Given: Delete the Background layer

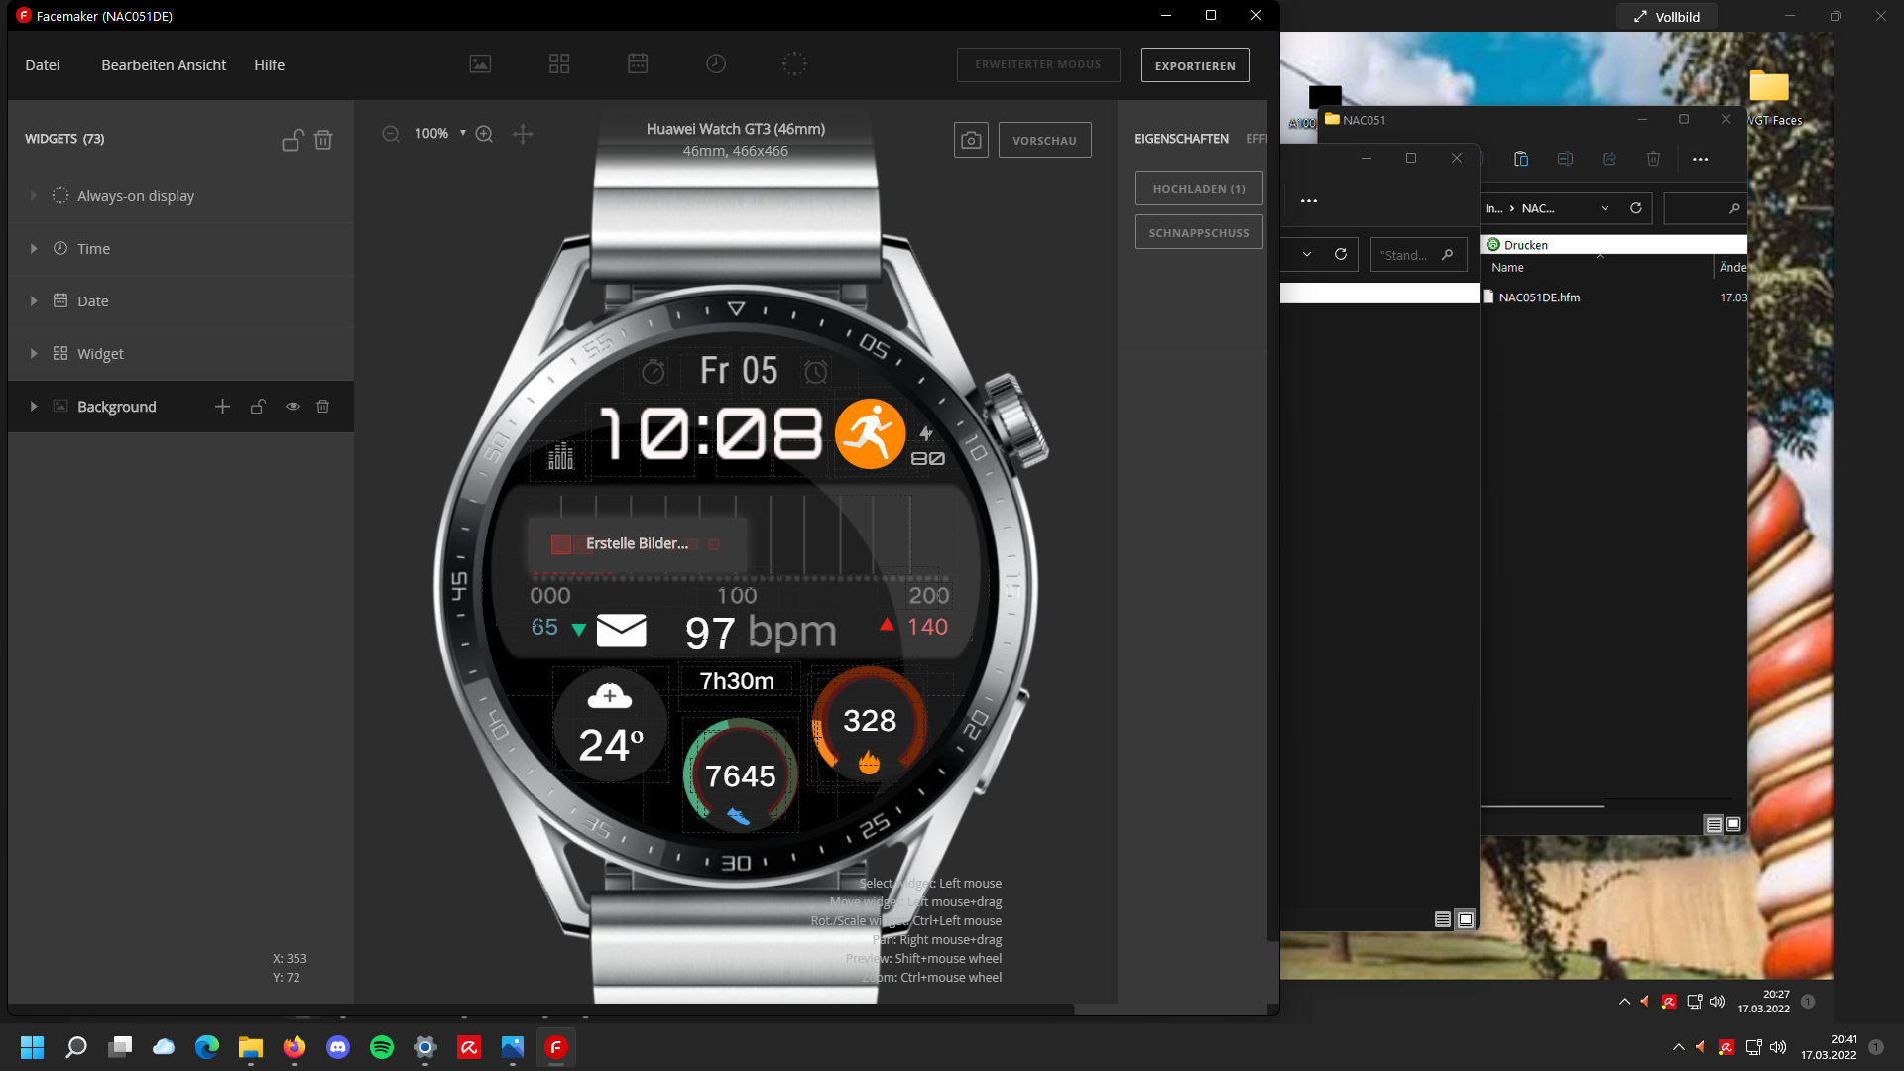Looking at the screenshot, I should click(323, 407).
